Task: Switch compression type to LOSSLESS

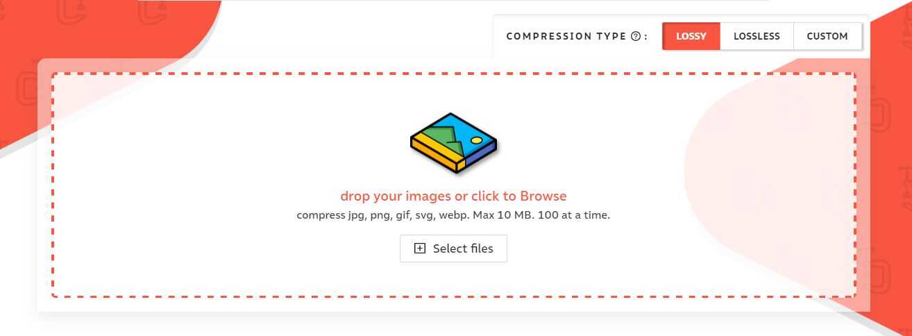Action: pos(757,36)
